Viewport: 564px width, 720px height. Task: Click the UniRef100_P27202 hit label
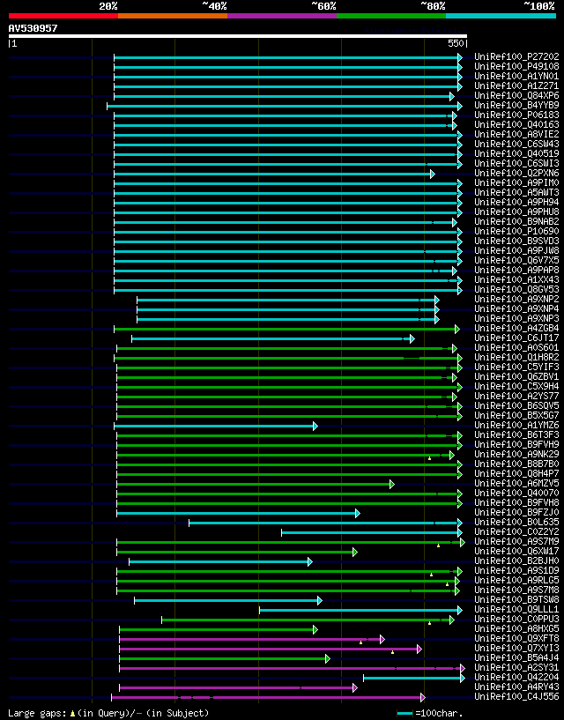coord(516,57)
